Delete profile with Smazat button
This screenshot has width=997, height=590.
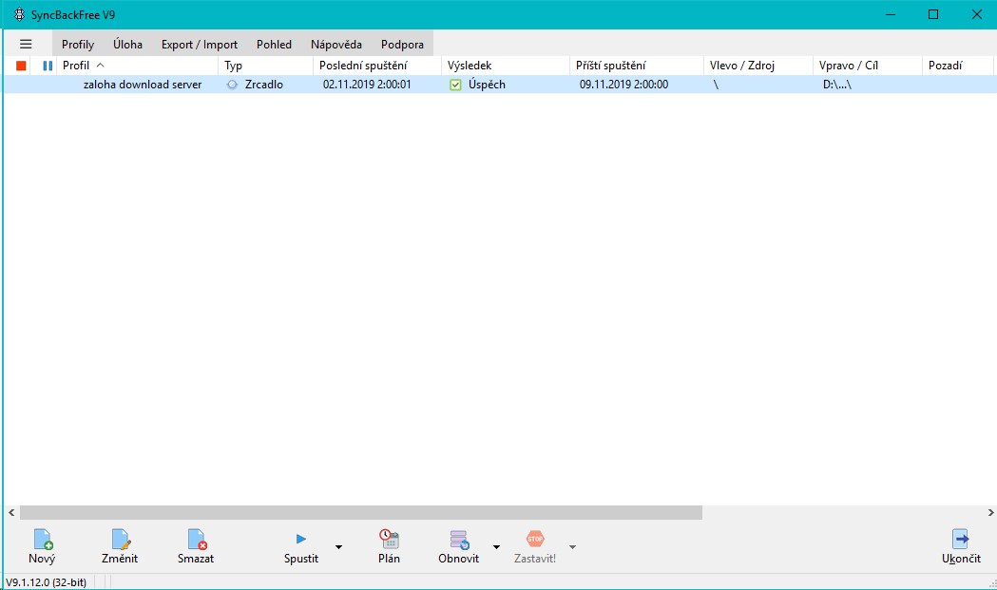(x=196, y=546)
